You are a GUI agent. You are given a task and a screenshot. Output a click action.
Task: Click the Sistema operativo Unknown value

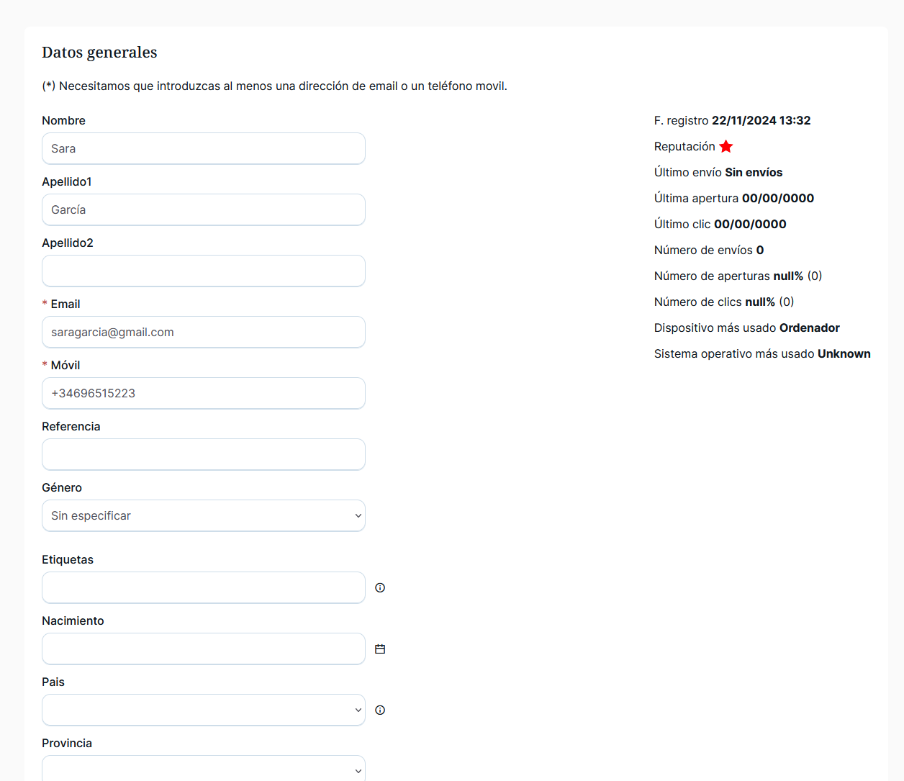[x=844, y=354]
